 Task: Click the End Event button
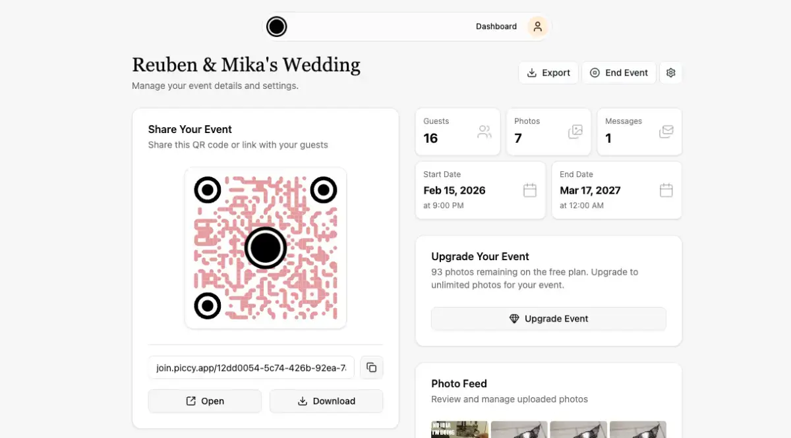(x=619, y=72)
